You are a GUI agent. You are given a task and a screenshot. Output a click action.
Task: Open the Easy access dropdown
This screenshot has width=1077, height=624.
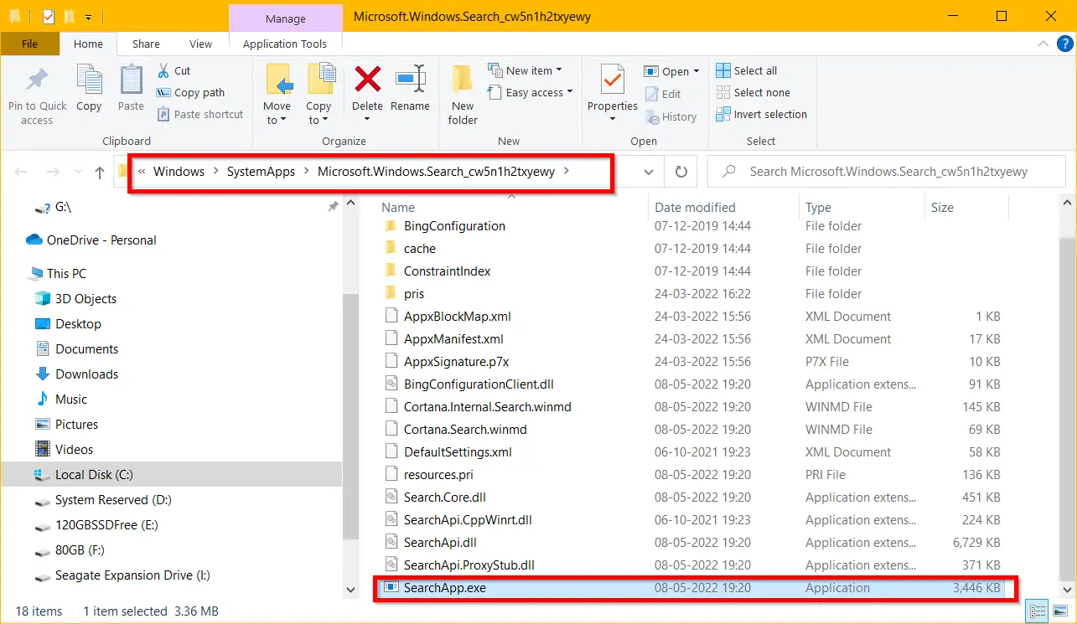pyautogui.click(x=530, y=93)
